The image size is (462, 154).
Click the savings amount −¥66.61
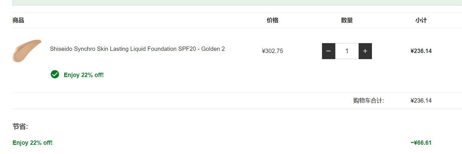(x=421, y=143)
